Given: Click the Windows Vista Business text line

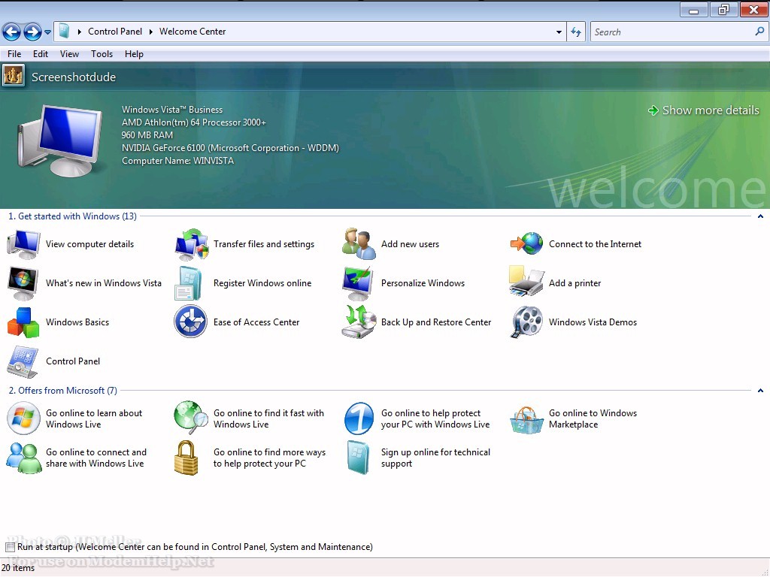Looking at the screenshot, I should [172, 110].
